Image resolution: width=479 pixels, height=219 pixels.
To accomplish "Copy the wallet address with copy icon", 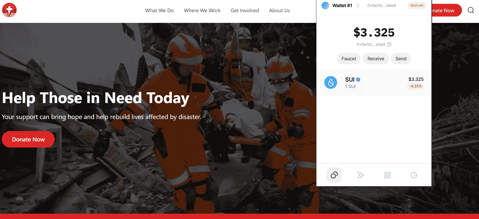I will click(389, 45).
